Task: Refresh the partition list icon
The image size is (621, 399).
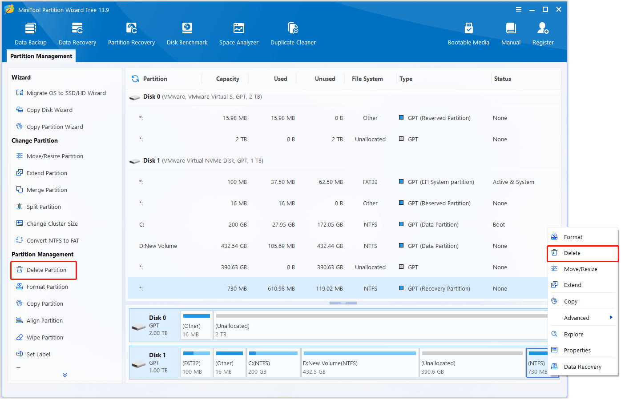Action: (135, 79)
